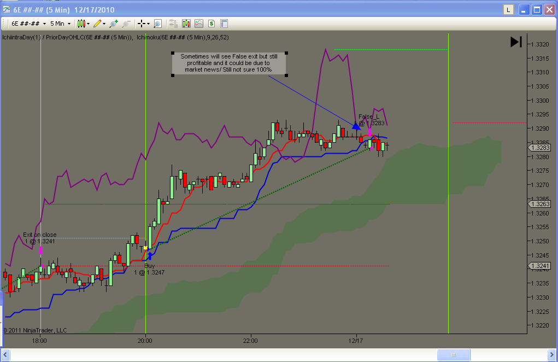The image size is (558, 362).
Task: Select the crosshair cursor tool
Action: pyautogui.click(x=142, y=24)
